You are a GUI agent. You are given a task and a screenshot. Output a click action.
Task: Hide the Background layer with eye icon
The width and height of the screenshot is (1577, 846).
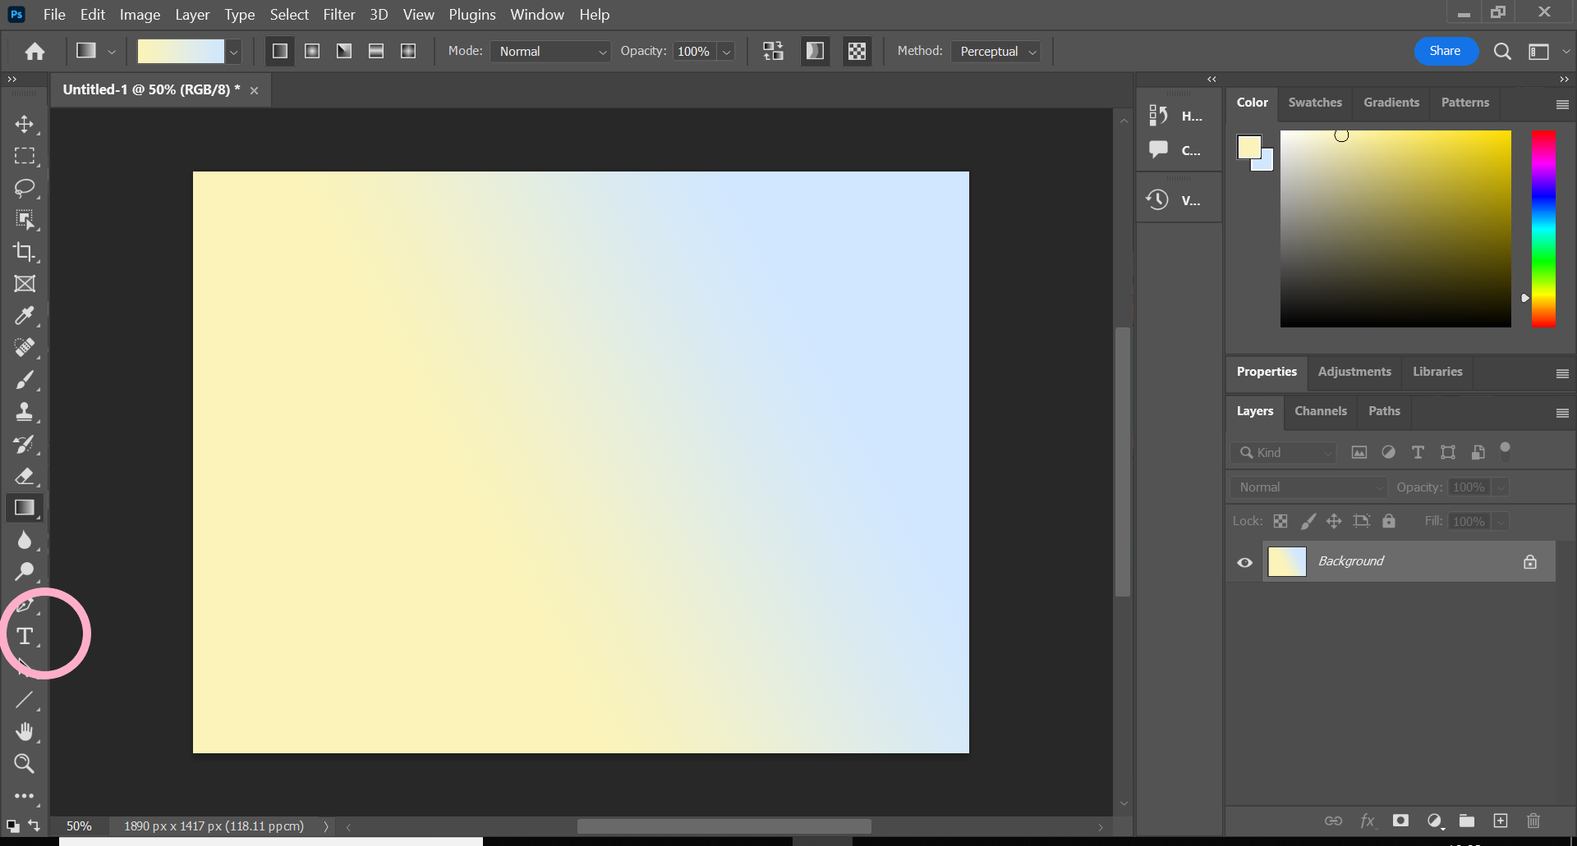[1245, 562]
